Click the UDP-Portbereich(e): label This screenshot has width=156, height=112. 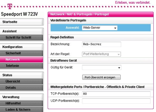[65, 101]
